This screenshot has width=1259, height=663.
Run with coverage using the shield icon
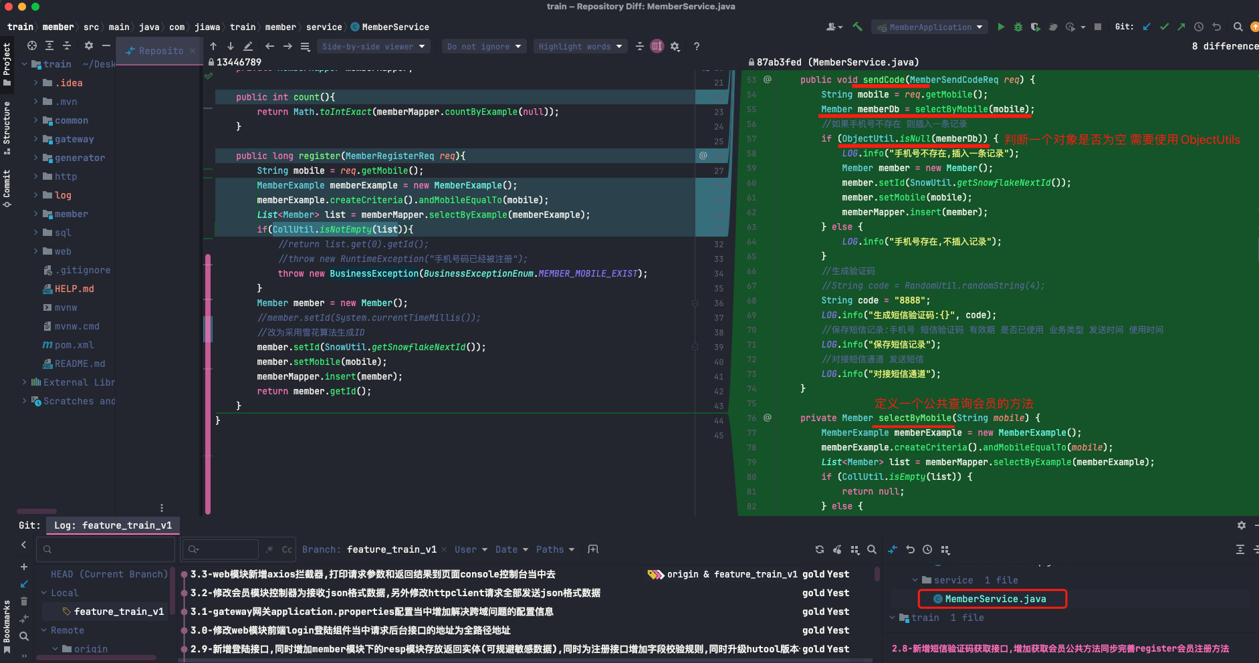[1036, 27]
